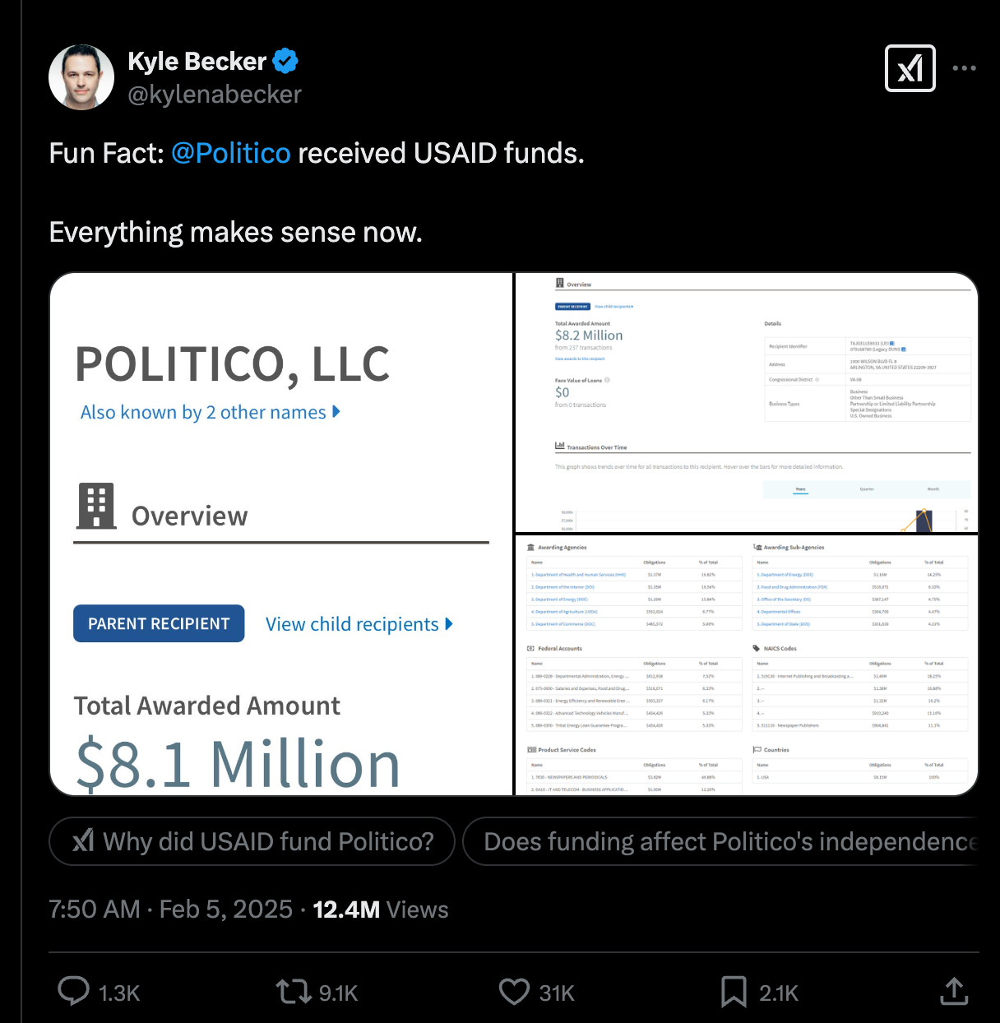Expand 'Also known by 2 other names'
This screenshot has width=1000, height=1023.
(208, 412)
